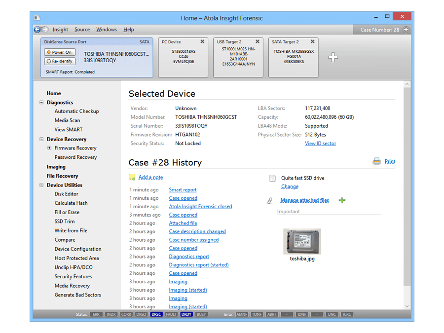Open Generate Bad Sectors
Screen dimensions: 444x333
tap(78, 295)
